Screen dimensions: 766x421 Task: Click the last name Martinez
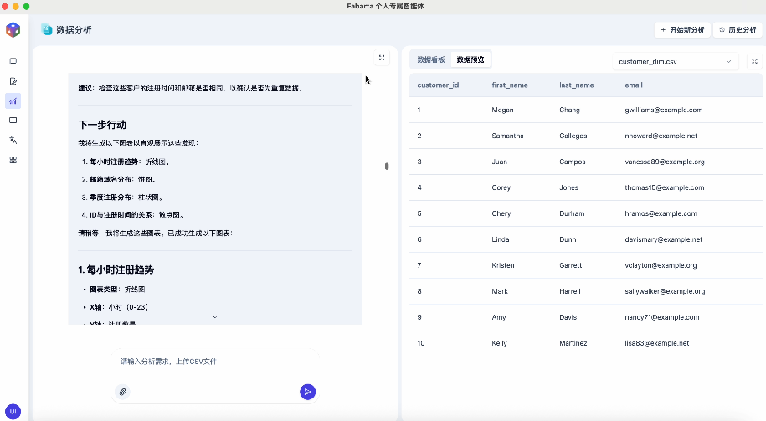[x=573, y=343]
